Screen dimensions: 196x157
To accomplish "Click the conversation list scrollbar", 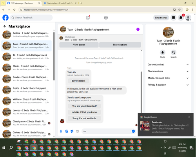I will [x=54, y=56].
